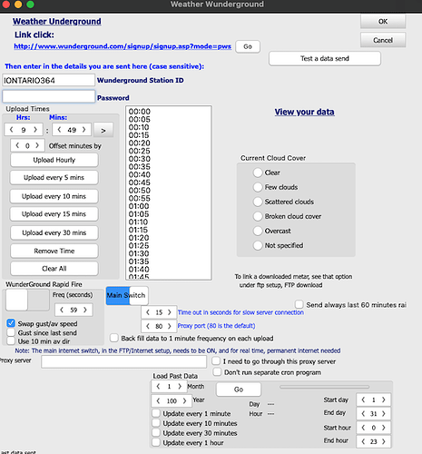Toggle the WunderGround Rapid Fire switch

27,300
